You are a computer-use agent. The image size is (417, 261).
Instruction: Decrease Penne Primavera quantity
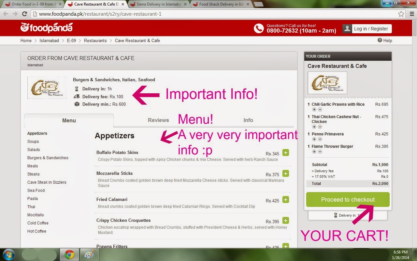click(320, 139)
